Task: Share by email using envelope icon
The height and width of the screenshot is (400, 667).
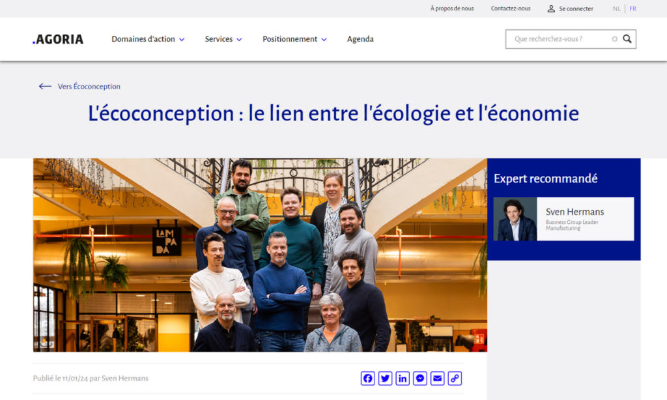Action: click(x=437, y=379)
